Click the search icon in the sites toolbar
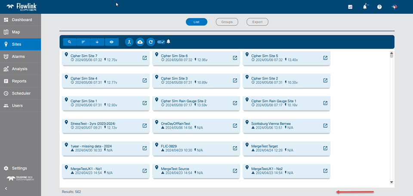 (70, 42)
